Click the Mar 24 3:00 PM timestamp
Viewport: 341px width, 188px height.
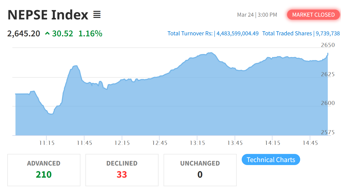(257, 15)
